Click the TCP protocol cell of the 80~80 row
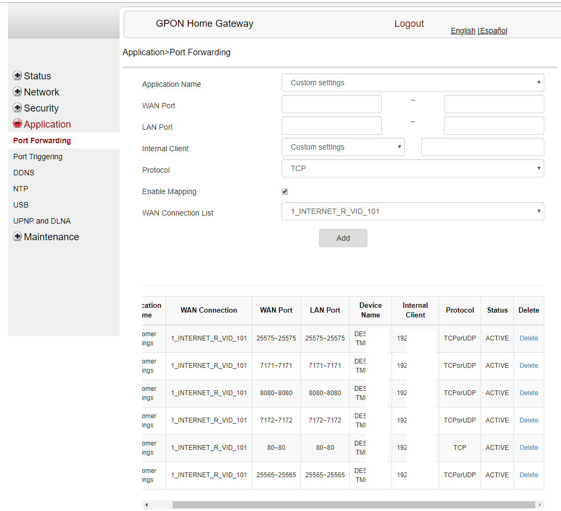This screenshot has height=511, width=561. point(460,448)
